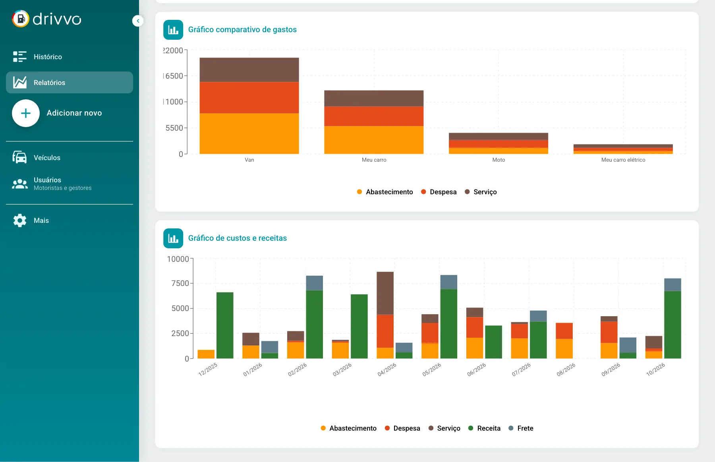This screenshot has width=715, height=462.
Task: Click the Meu carro elétrico axis label
Action: pos(623,160)
